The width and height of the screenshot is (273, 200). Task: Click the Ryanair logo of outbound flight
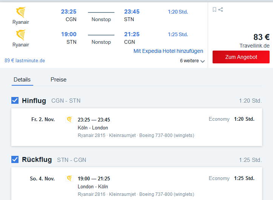pos(20,13)
